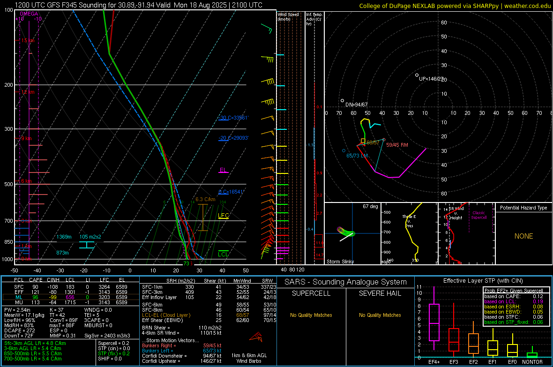Click the Inf. Temp. Adv. panel header
553x367 pixels.
(314, 19)
